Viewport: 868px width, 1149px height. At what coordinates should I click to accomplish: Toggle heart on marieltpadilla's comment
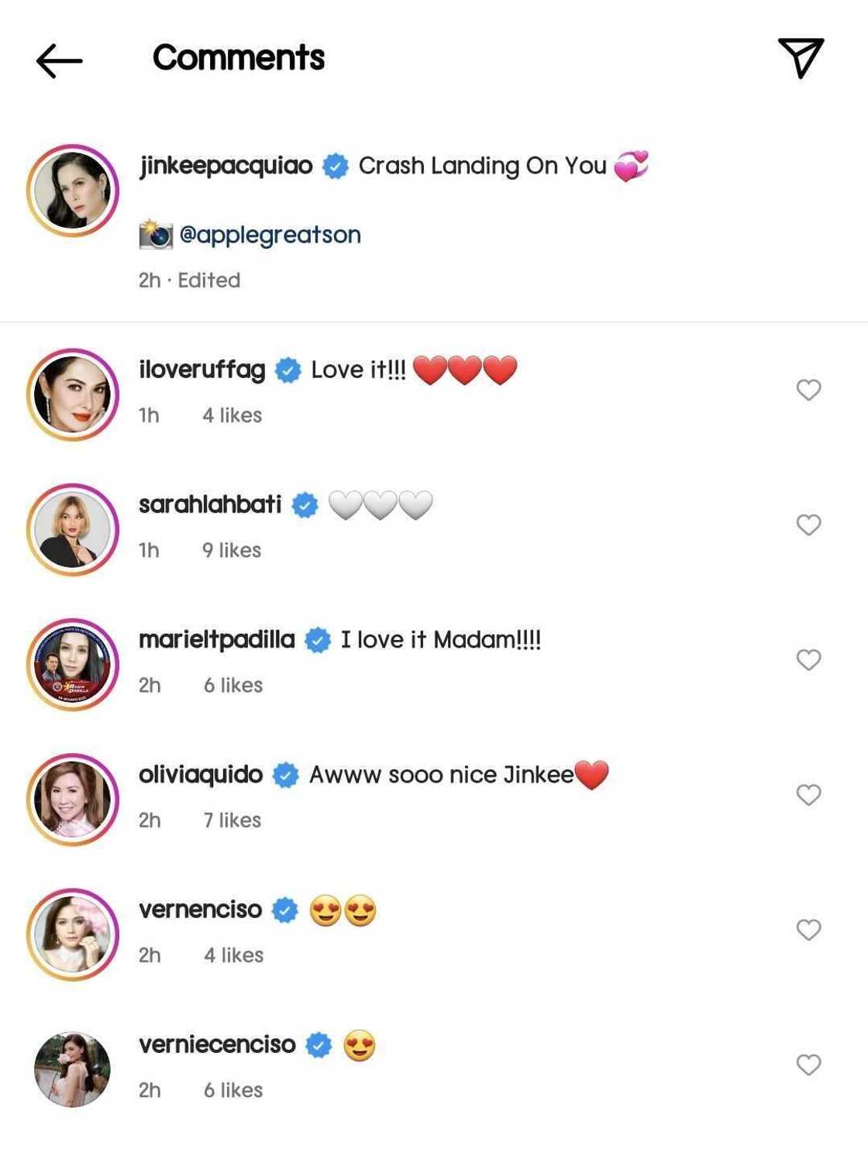pos(808,659)
